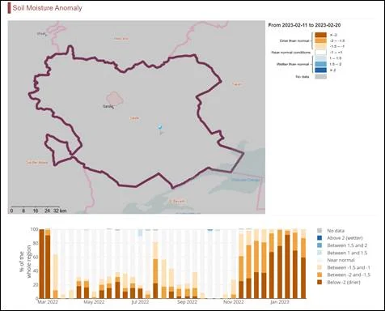Click the grey No data swatch in map legend

click(321, 77)
